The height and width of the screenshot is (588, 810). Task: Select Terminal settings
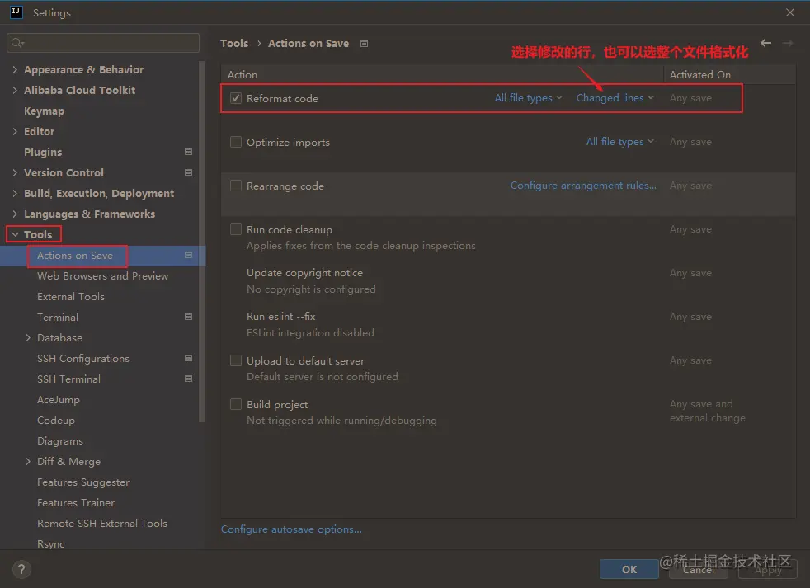pos(58,318)
